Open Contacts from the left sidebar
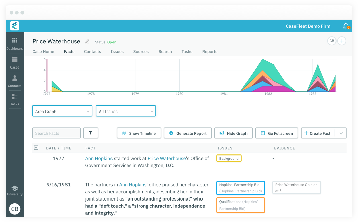358x222 pixels. (15, 81)
